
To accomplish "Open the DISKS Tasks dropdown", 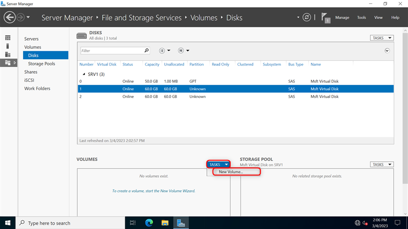I will [382, 38].
